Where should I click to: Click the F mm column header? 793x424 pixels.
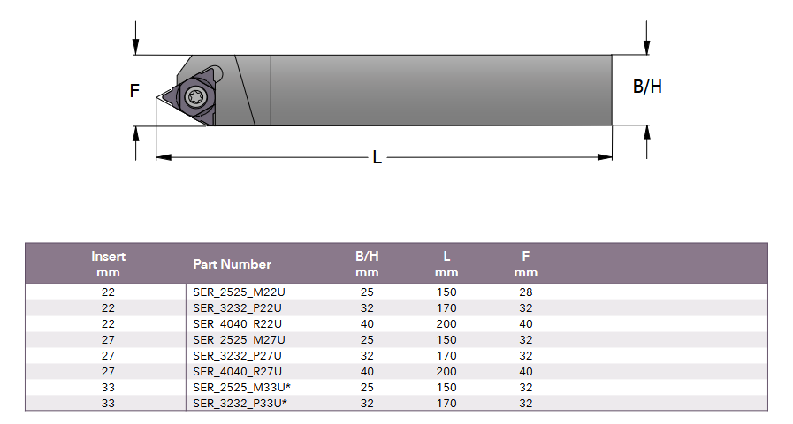click(526, 264)
